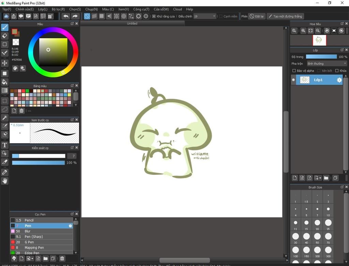Open the Bộ lọc(R) menu
Viewport: 349px width, 266px height.
point(58,9)
